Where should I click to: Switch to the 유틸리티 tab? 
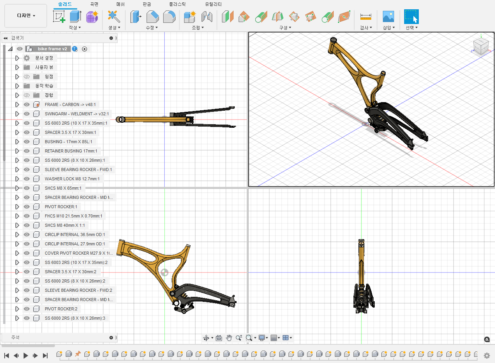click(213, 4)
